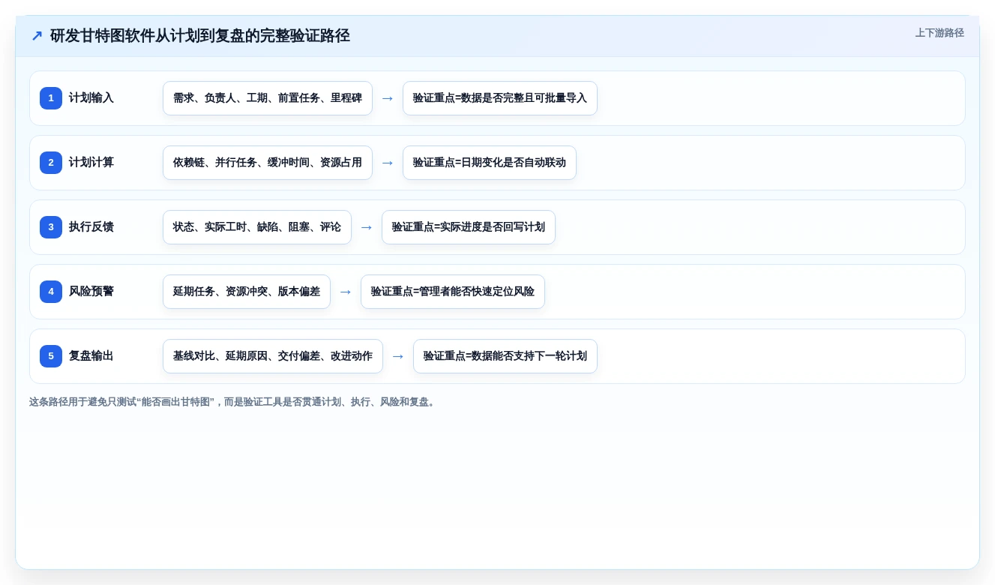The width and height of the screenshot is (995, 585).
Task: Click the arrow in the 执行反馈 row
Action: [x=367, y=227]
